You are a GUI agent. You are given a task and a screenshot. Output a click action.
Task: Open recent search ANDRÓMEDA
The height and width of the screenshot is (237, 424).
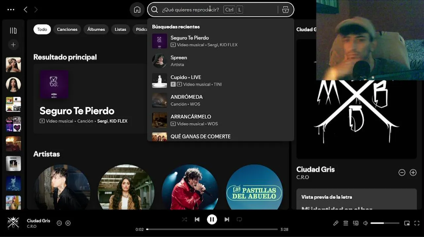tap(221, 100)
